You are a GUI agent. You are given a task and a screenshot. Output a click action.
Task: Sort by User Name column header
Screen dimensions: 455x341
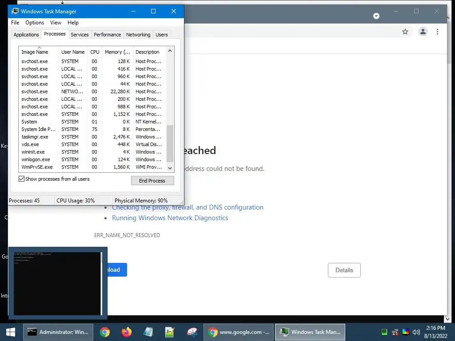[73, 52]
